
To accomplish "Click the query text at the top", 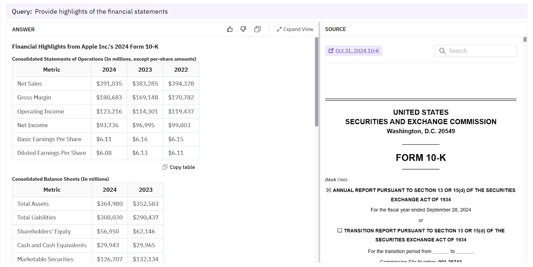I will click(101, 12).
